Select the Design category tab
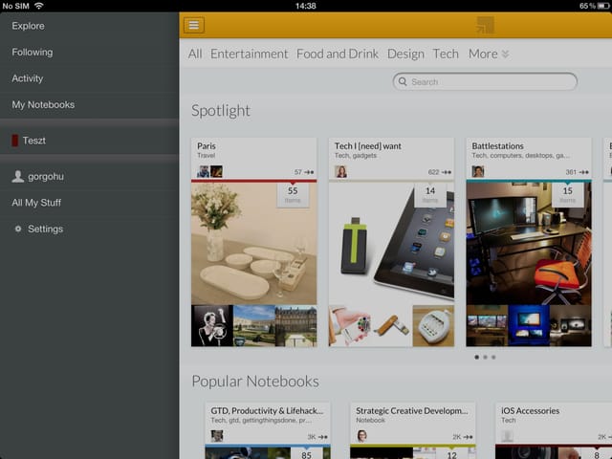This screenshot has width=612, height=459. [x=405, y=54]
